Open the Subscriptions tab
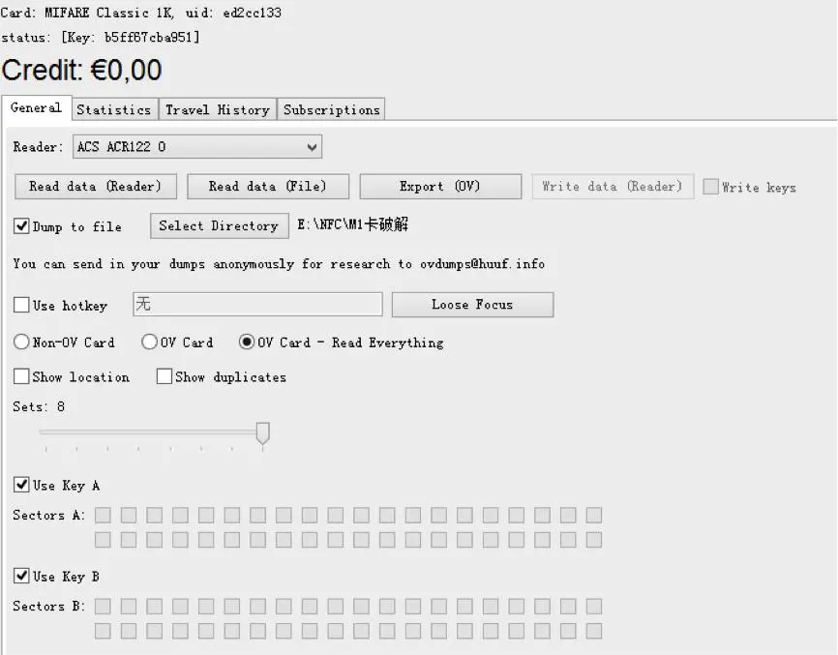Image resolution: width=838 pixels, height=655 pixels. (331, 109)
